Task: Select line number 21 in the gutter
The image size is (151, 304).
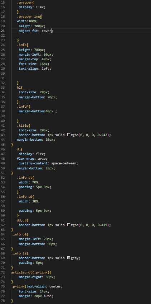Action: (x=4, y=31)
